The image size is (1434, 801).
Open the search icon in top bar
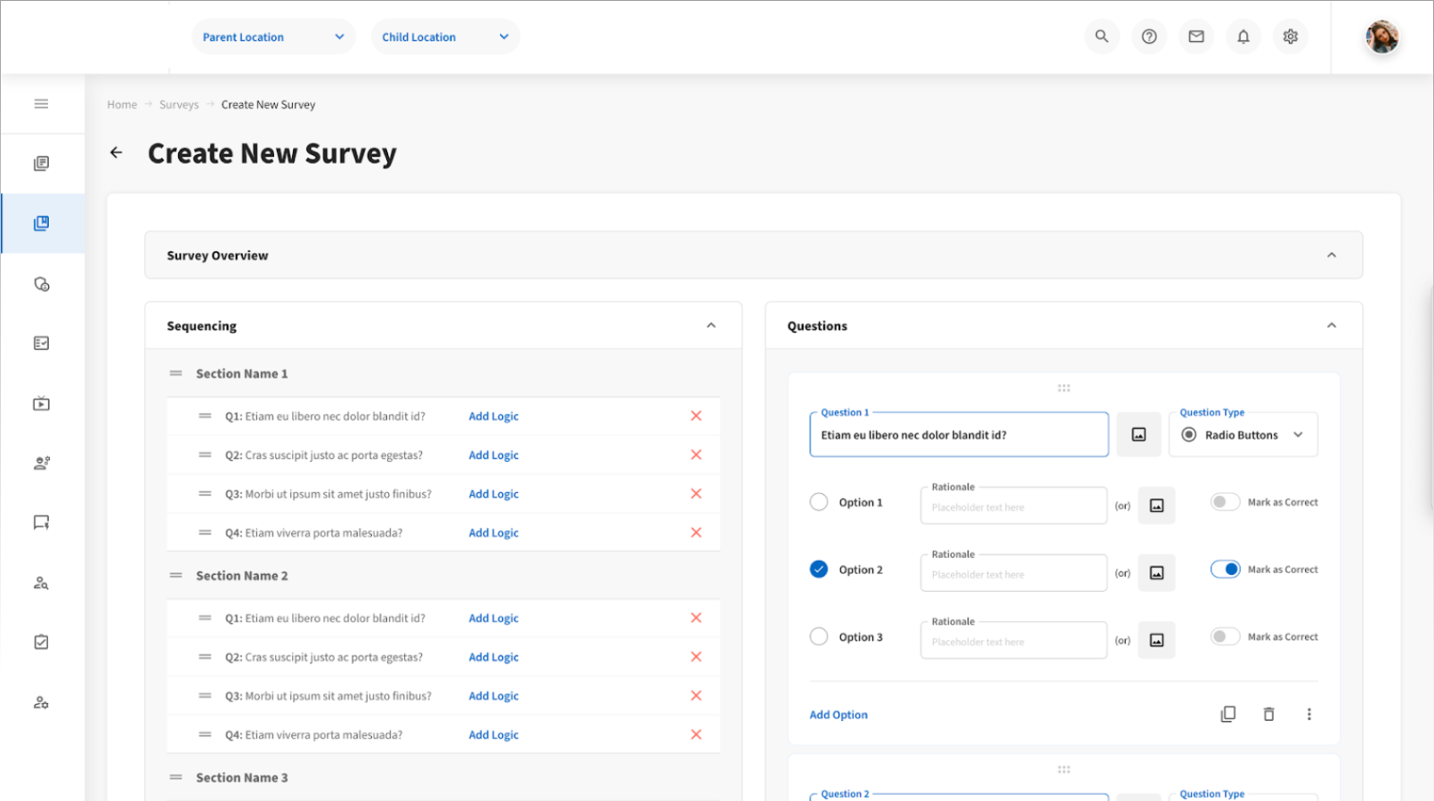pos(1101,36)
